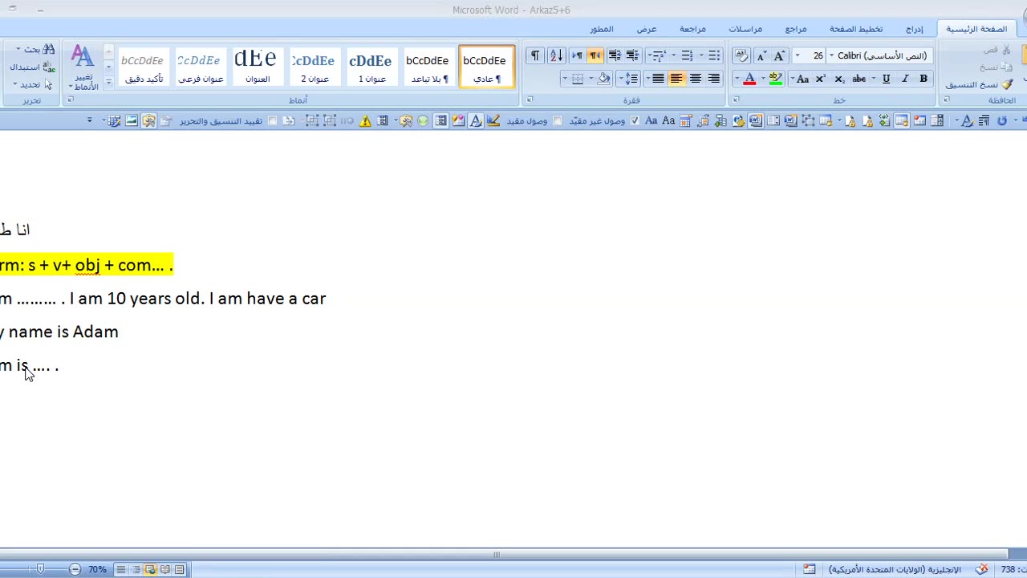
Task: Apply subscript formatting
Action: tap(839, 79)
